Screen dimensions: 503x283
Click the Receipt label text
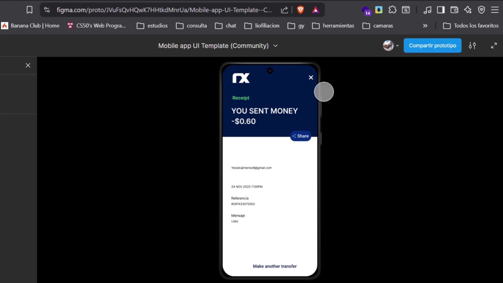tap(240, 98)
